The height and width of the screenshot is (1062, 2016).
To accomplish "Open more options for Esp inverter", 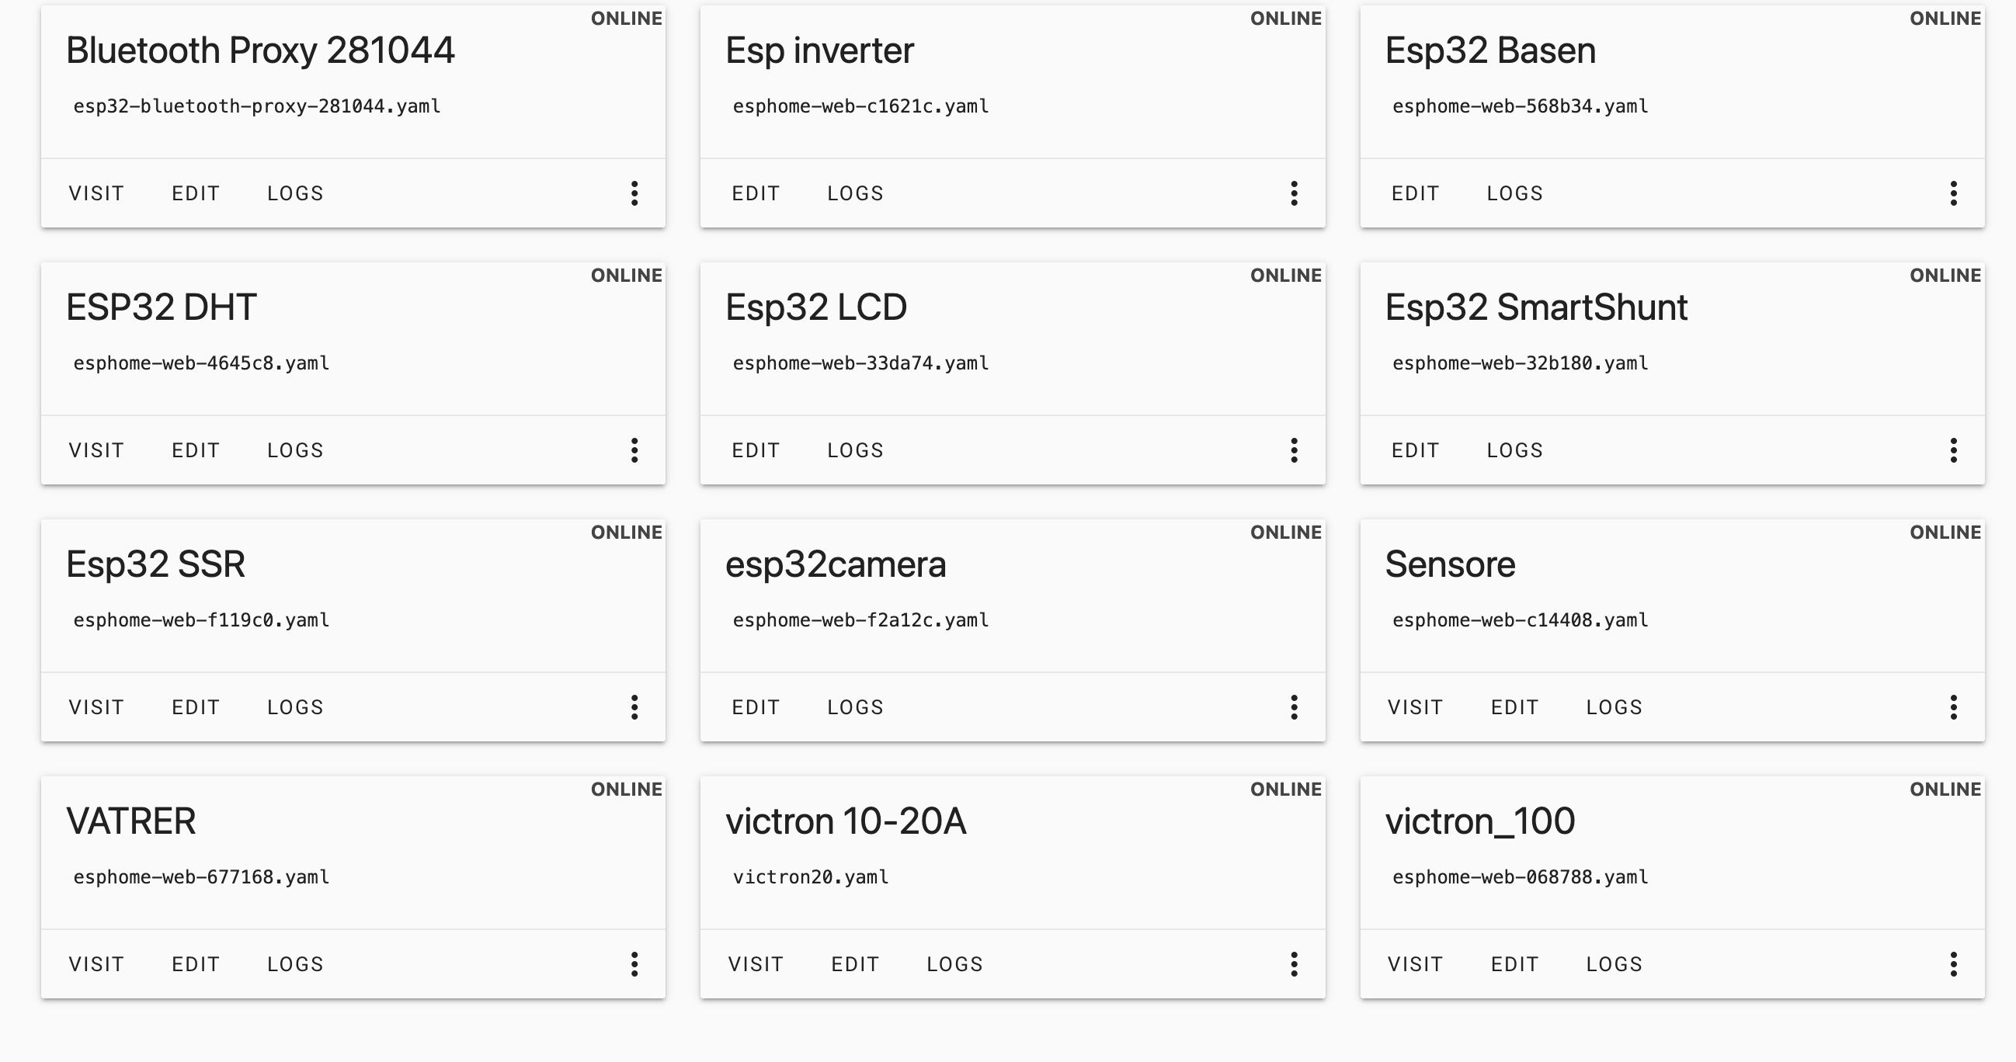I will tap(1295, 193).
